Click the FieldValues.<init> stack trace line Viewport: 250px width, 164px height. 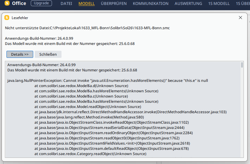click(x=112, y=143)
